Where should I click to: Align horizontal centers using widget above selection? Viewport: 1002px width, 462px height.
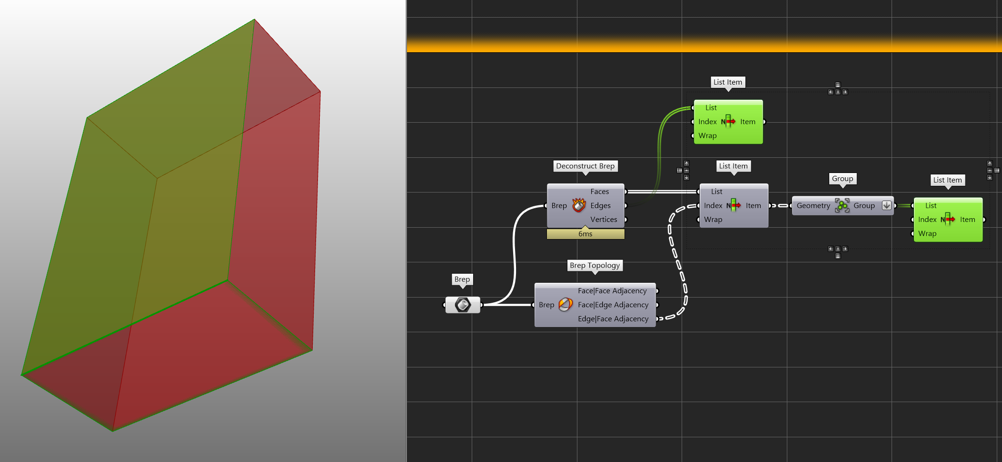(x=838, y=92)
